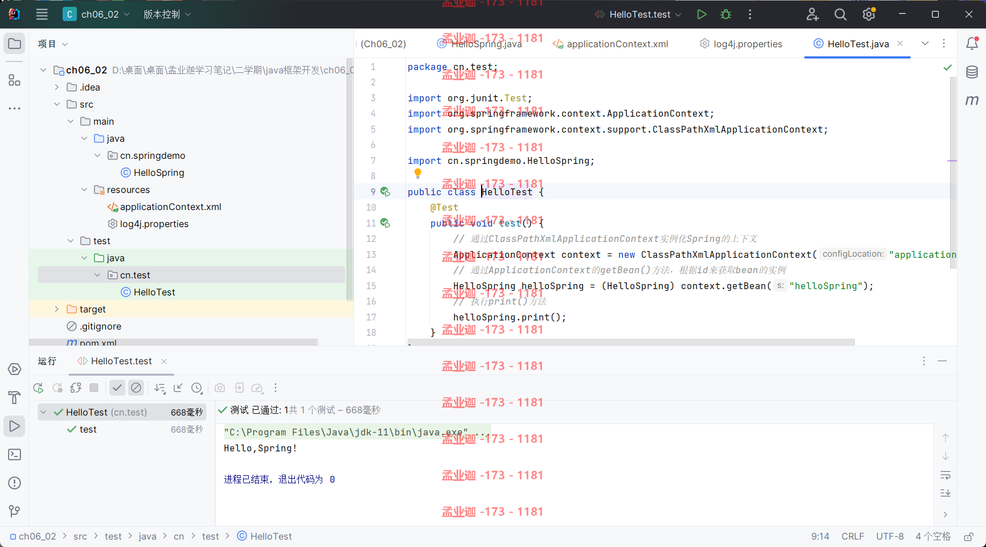This screenshot has width=986, height=547.
Task: Open IDE settings gear
Action: coord(869,14)
